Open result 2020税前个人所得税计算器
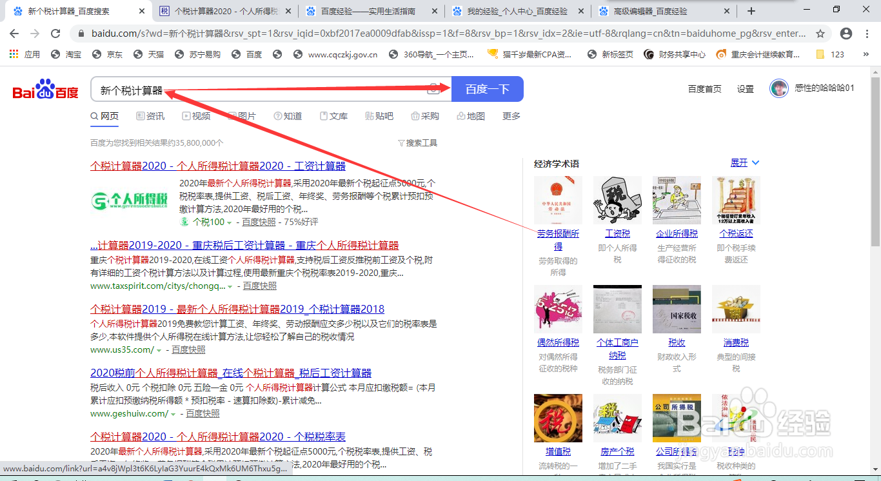The height and width of the screenshot is (481, 881). tap(231, 373)
